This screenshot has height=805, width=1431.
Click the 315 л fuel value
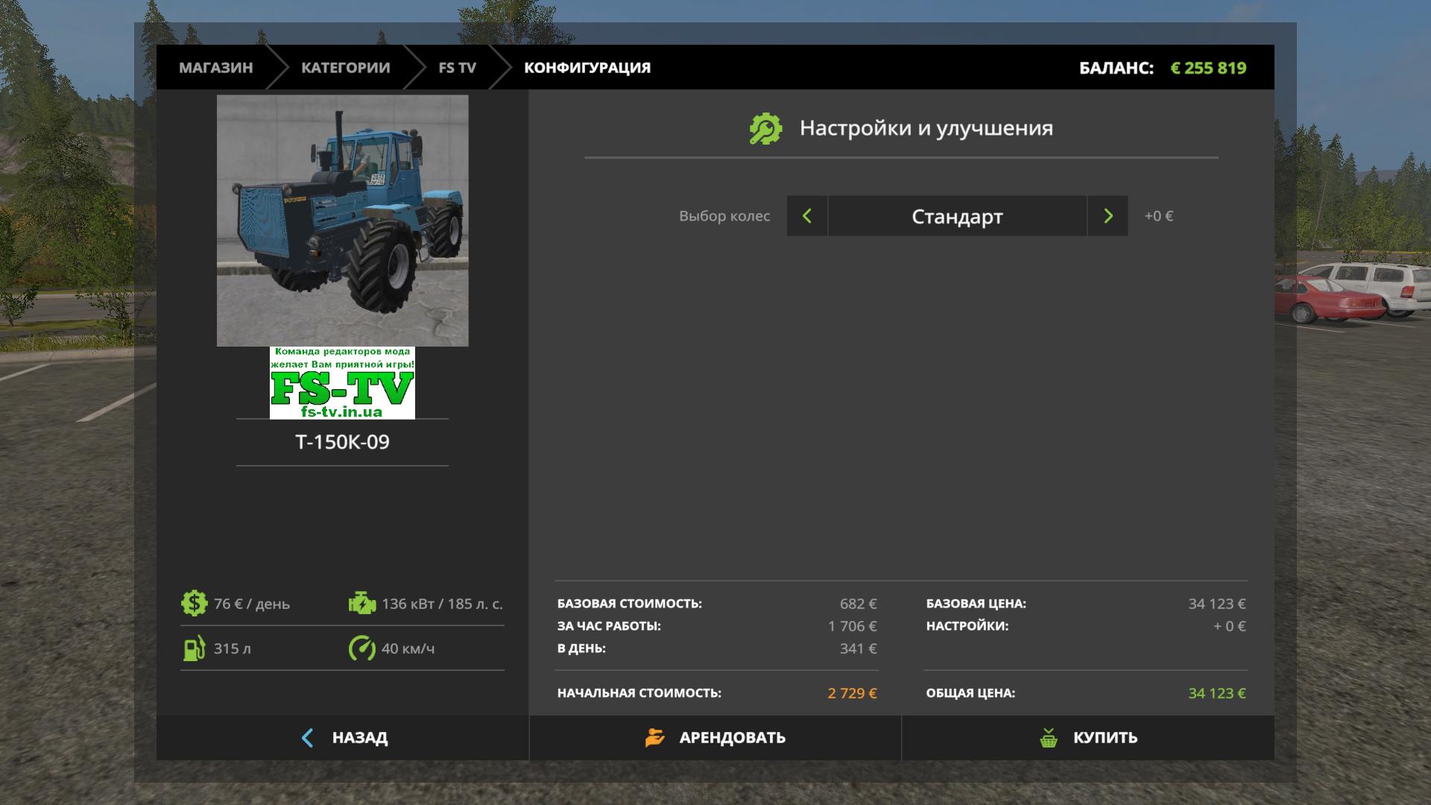pyautogui.click(x=233, y=648)
